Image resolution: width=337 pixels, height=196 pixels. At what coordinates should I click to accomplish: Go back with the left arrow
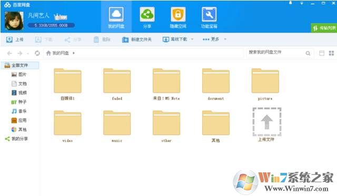(9, 53)
